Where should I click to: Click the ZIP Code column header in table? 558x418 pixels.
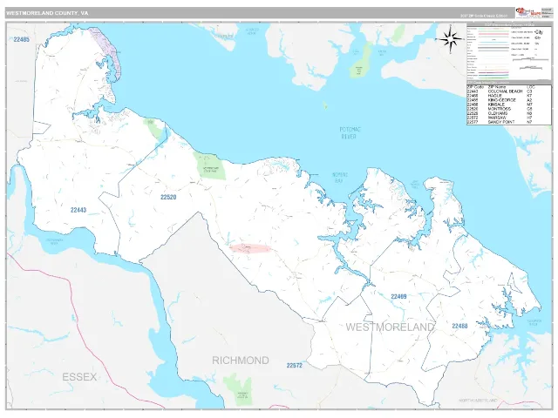(475, 87)
